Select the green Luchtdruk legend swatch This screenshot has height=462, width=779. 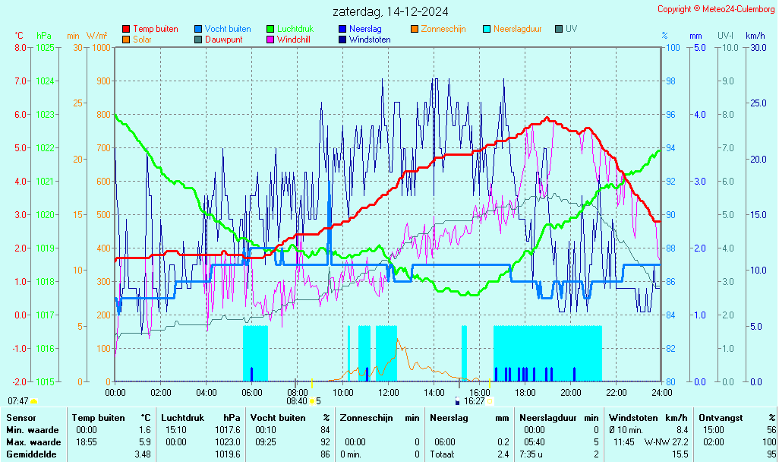pos(270,29)
